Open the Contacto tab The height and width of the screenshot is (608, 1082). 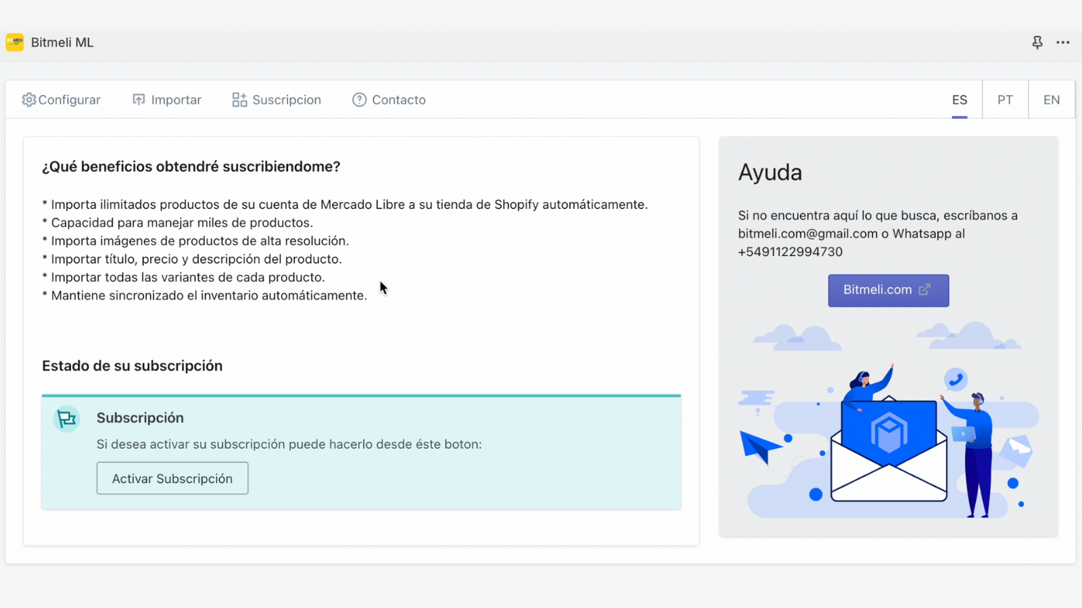click(x=398, y=100)
